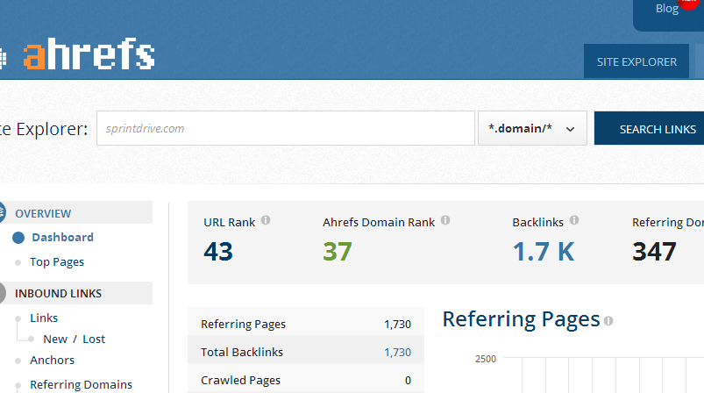Image resolution: width=704 pixels, height=393 pixels.
Task: Click the Domain Rank value 37
Action: (x=338, y=252)
